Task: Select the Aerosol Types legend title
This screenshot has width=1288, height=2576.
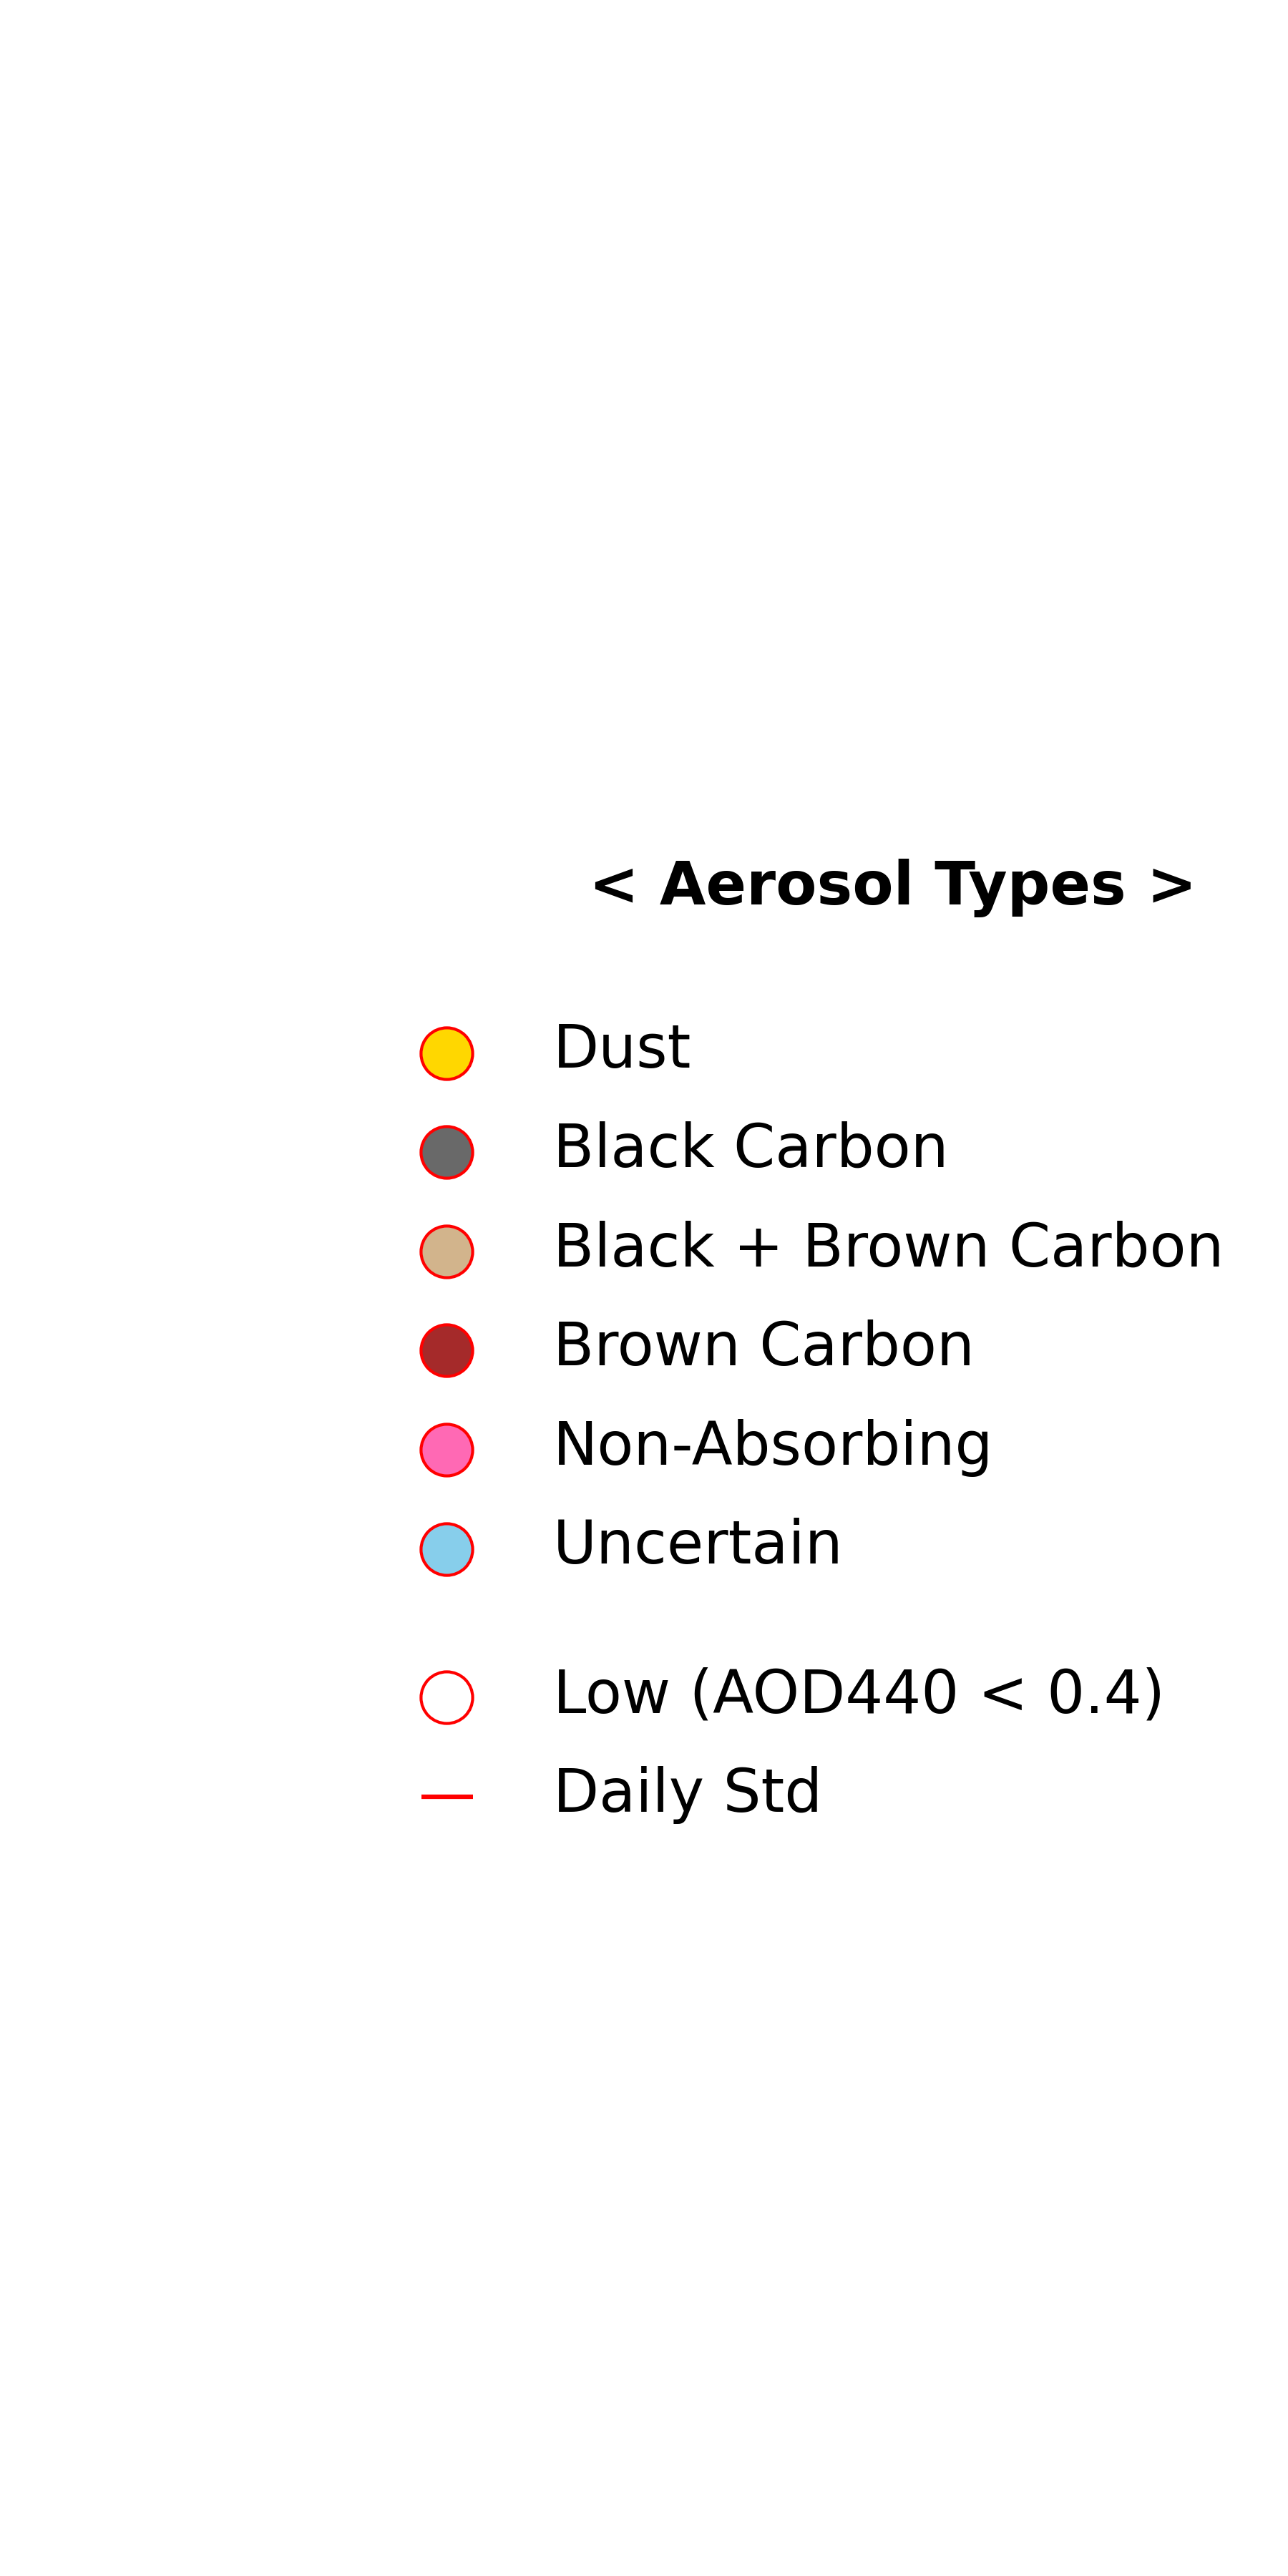Action: 892,885
